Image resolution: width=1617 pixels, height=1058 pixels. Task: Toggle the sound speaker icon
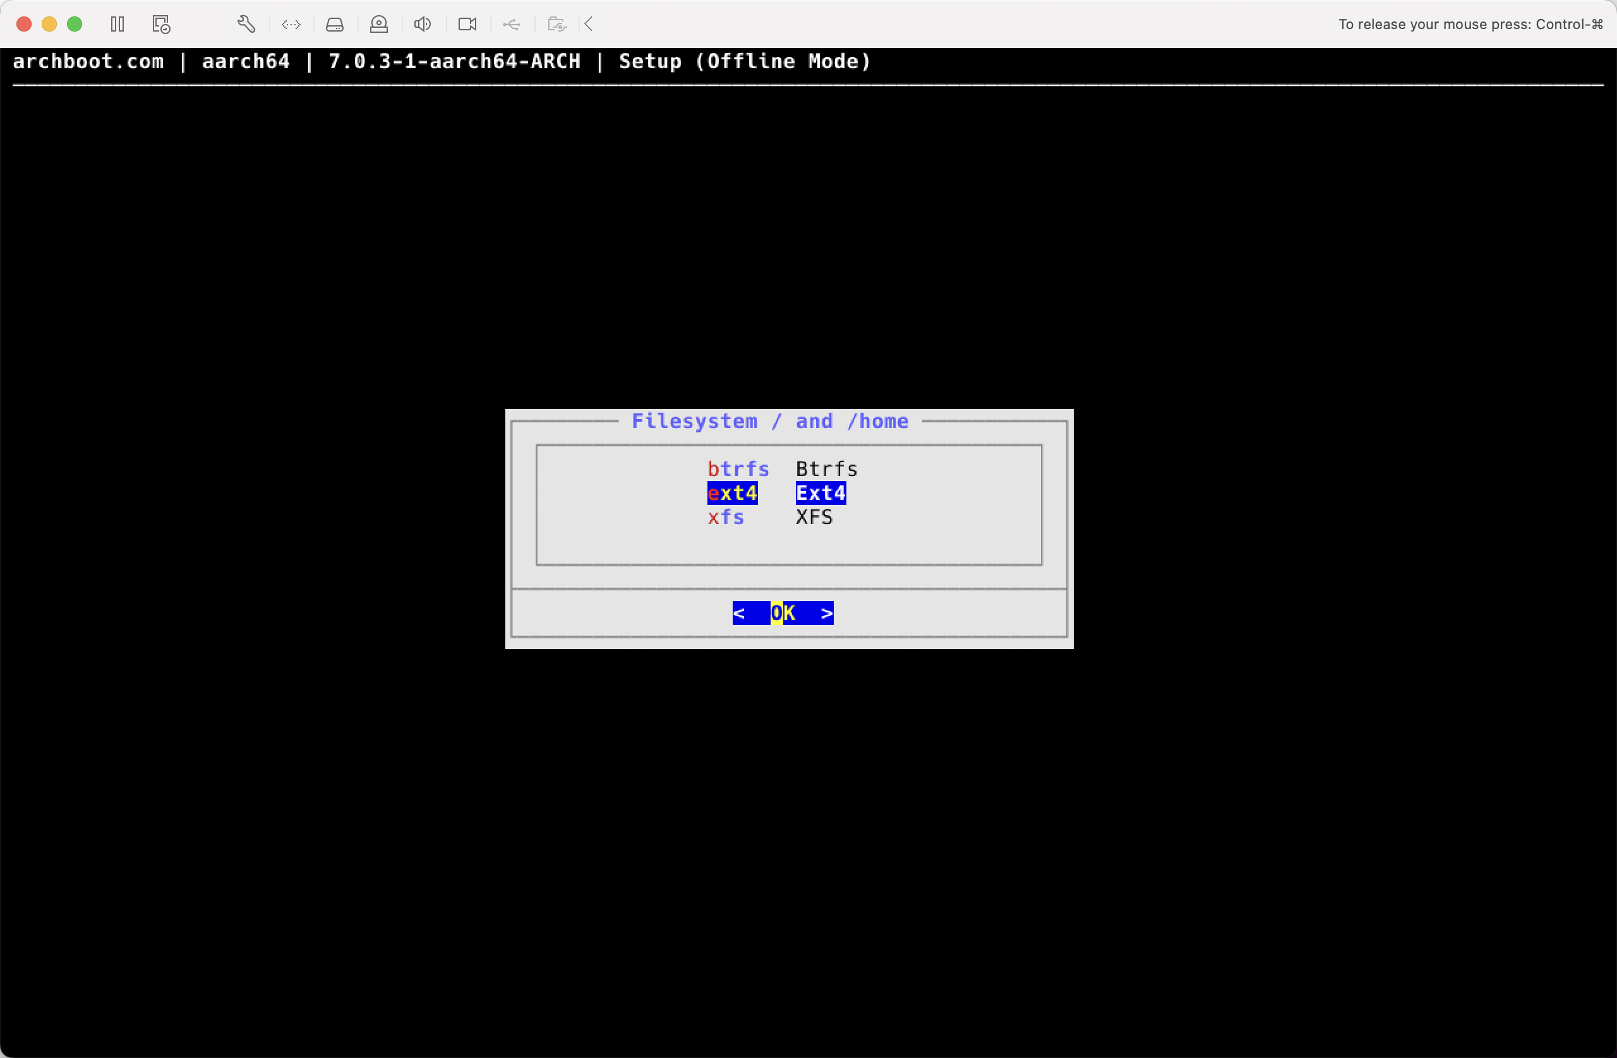click(423, 25)
